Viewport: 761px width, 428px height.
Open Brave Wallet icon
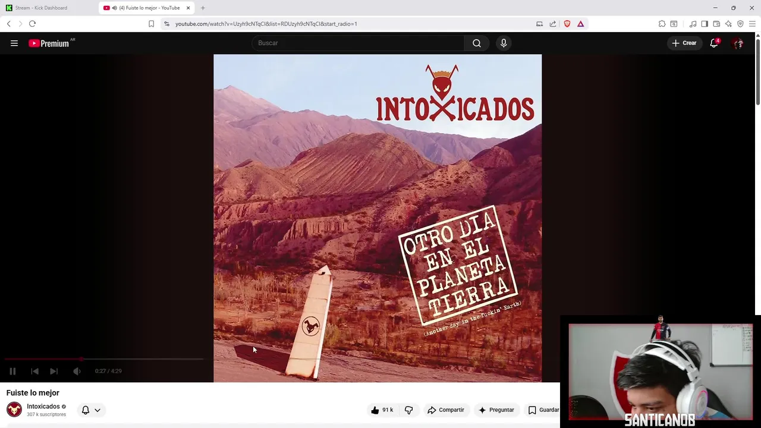pyautogui.click(x=716, y=24)
